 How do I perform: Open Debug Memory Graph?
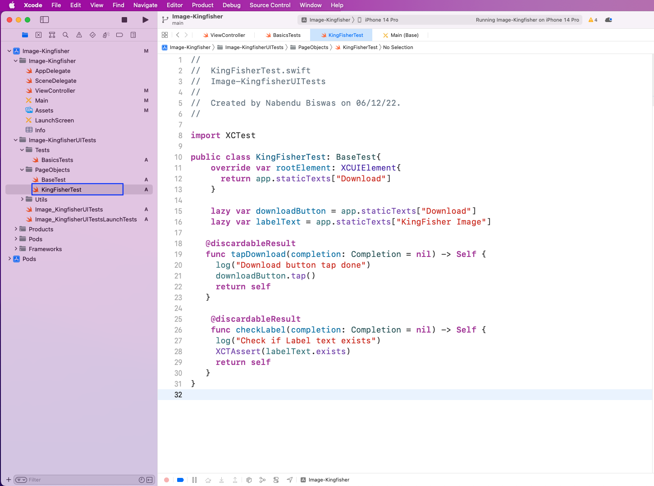pos(262,480)
